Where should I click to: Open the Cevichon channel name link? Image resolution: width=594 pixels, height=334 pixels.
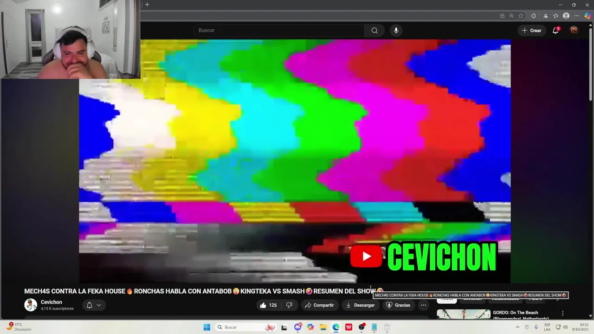click(x=51, y=302)
